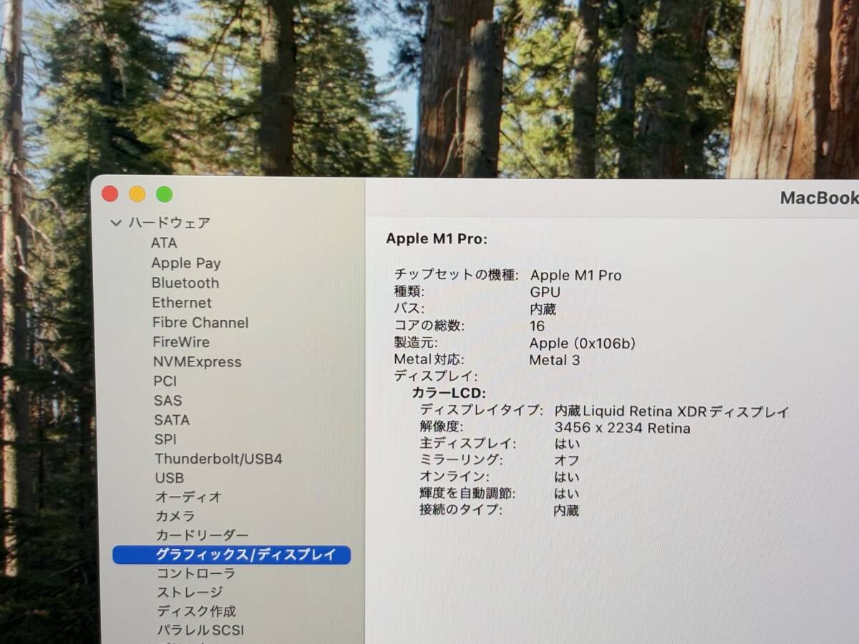This screenshot has height=644, width=859.
Task: Click the Metal対応 value Metal 3
Action: pos(554,360)
